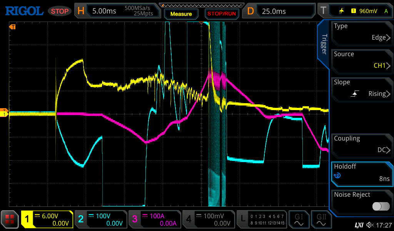Click the Holdoff knob adjustment icon
The image size is (394, 231).
337,176
